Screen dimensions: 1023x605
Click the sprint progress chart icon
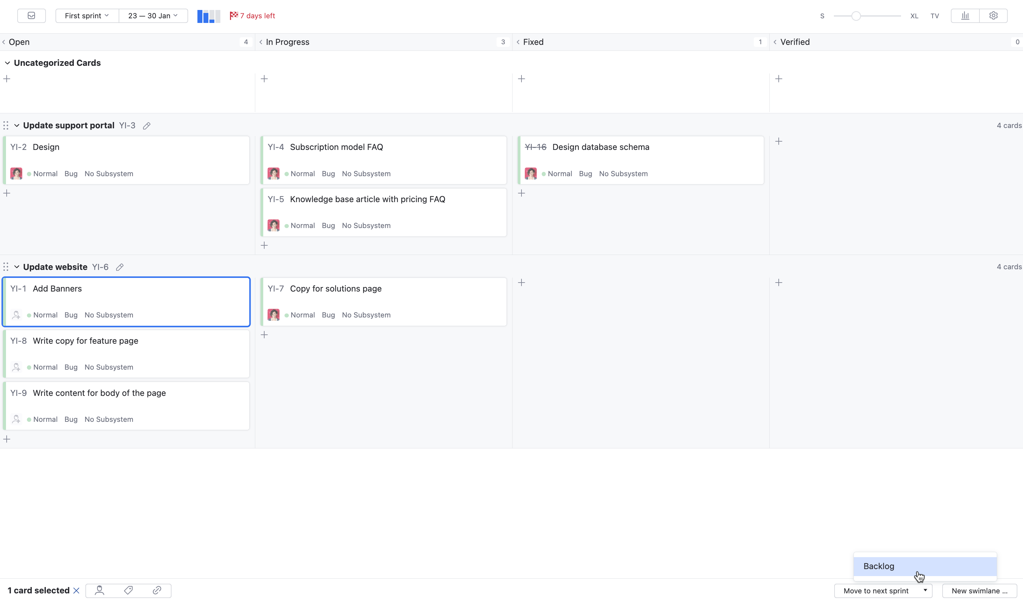pyautogui.click(x=208, y=16)
